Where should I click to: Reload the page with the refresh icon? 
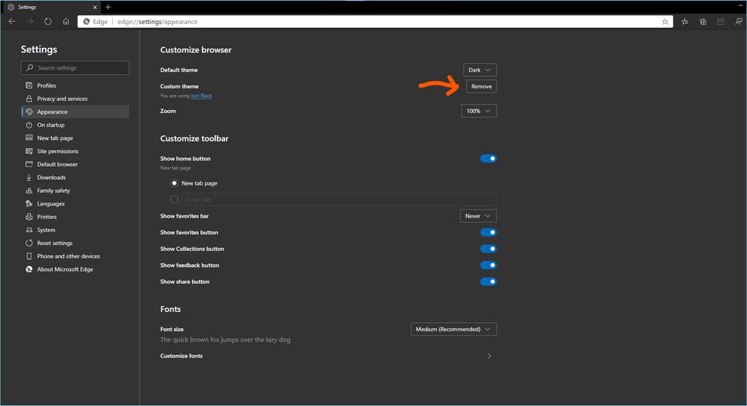[48, 22]
